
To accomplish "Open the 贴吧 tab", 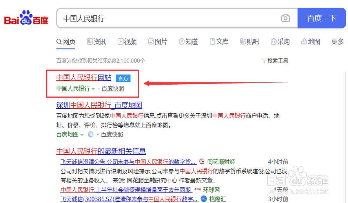I will (249, 42).
